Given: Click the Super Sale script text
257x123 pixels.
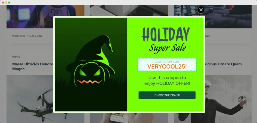Looking at the screenshot, I should (x=167, y=48).
